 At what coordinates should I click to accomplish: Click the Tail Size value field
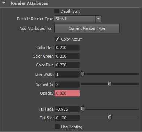pos(67,118)
